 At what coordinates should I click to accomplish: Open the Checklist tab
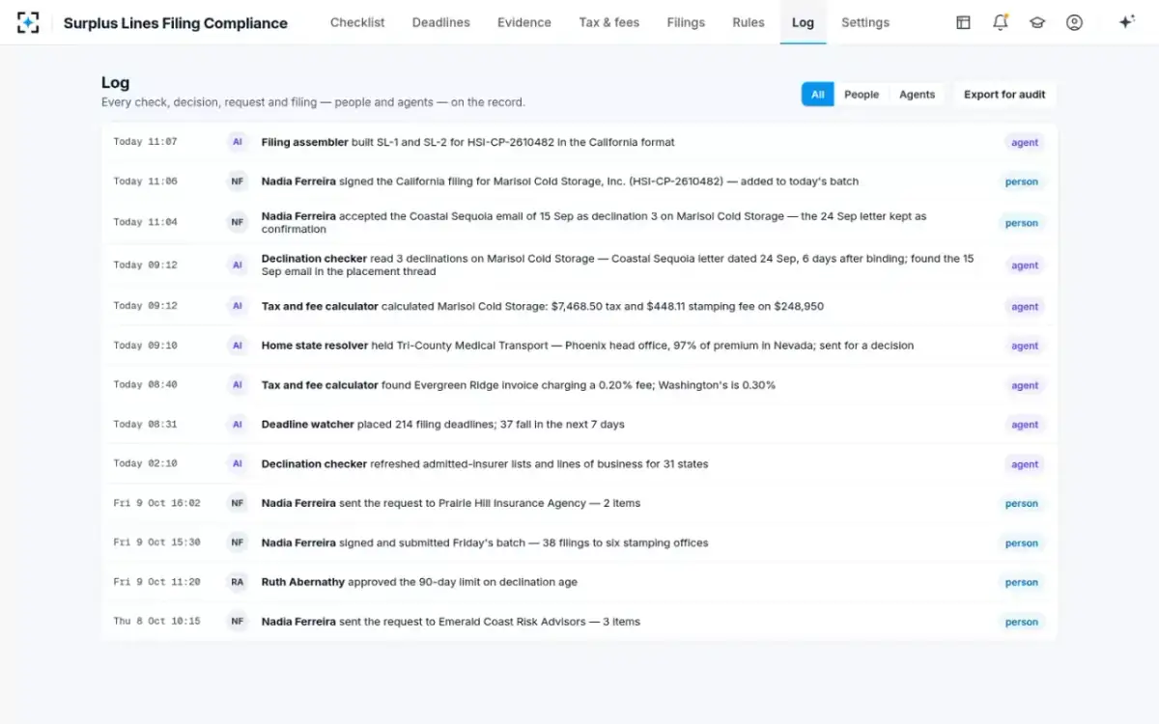357,22
